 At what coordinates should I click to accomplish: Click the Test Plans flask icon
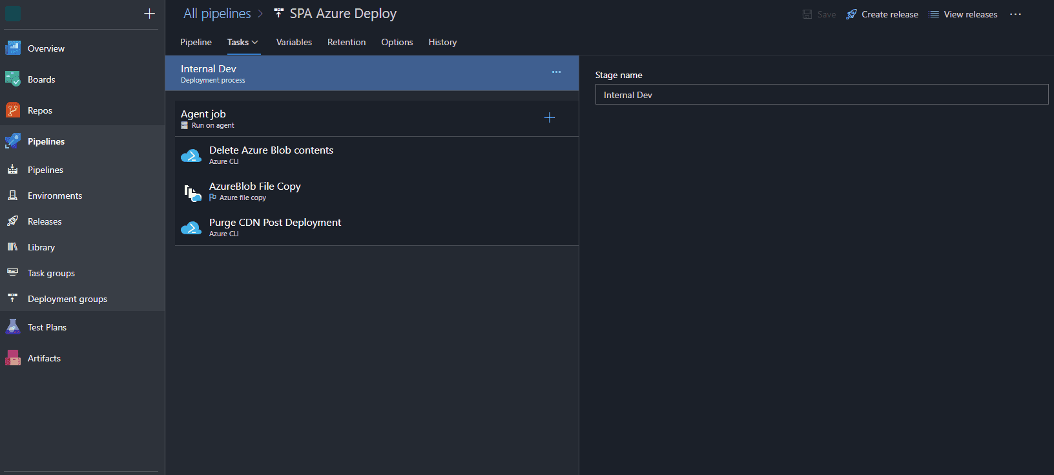13,327
